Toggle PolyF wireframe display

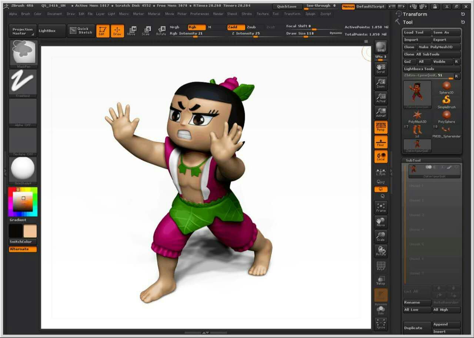(x=381, y=266)
